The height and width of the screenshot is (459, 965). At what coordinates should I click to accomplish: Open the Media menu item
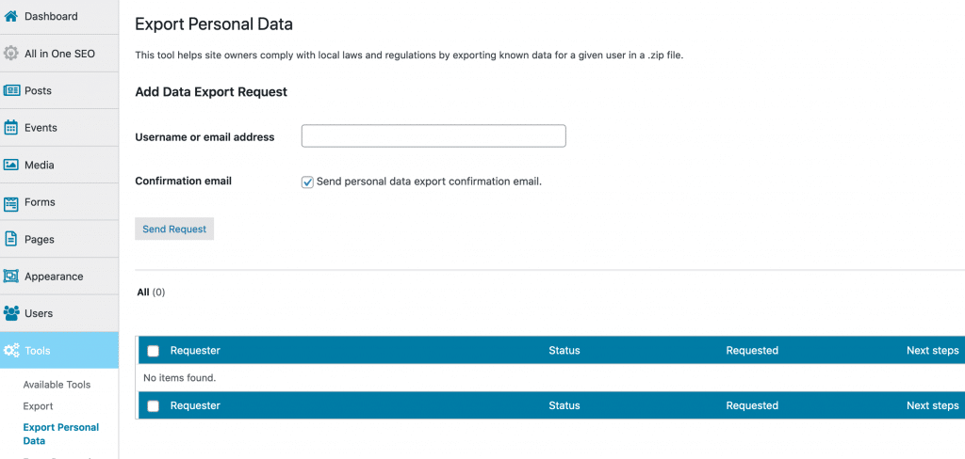59,165
